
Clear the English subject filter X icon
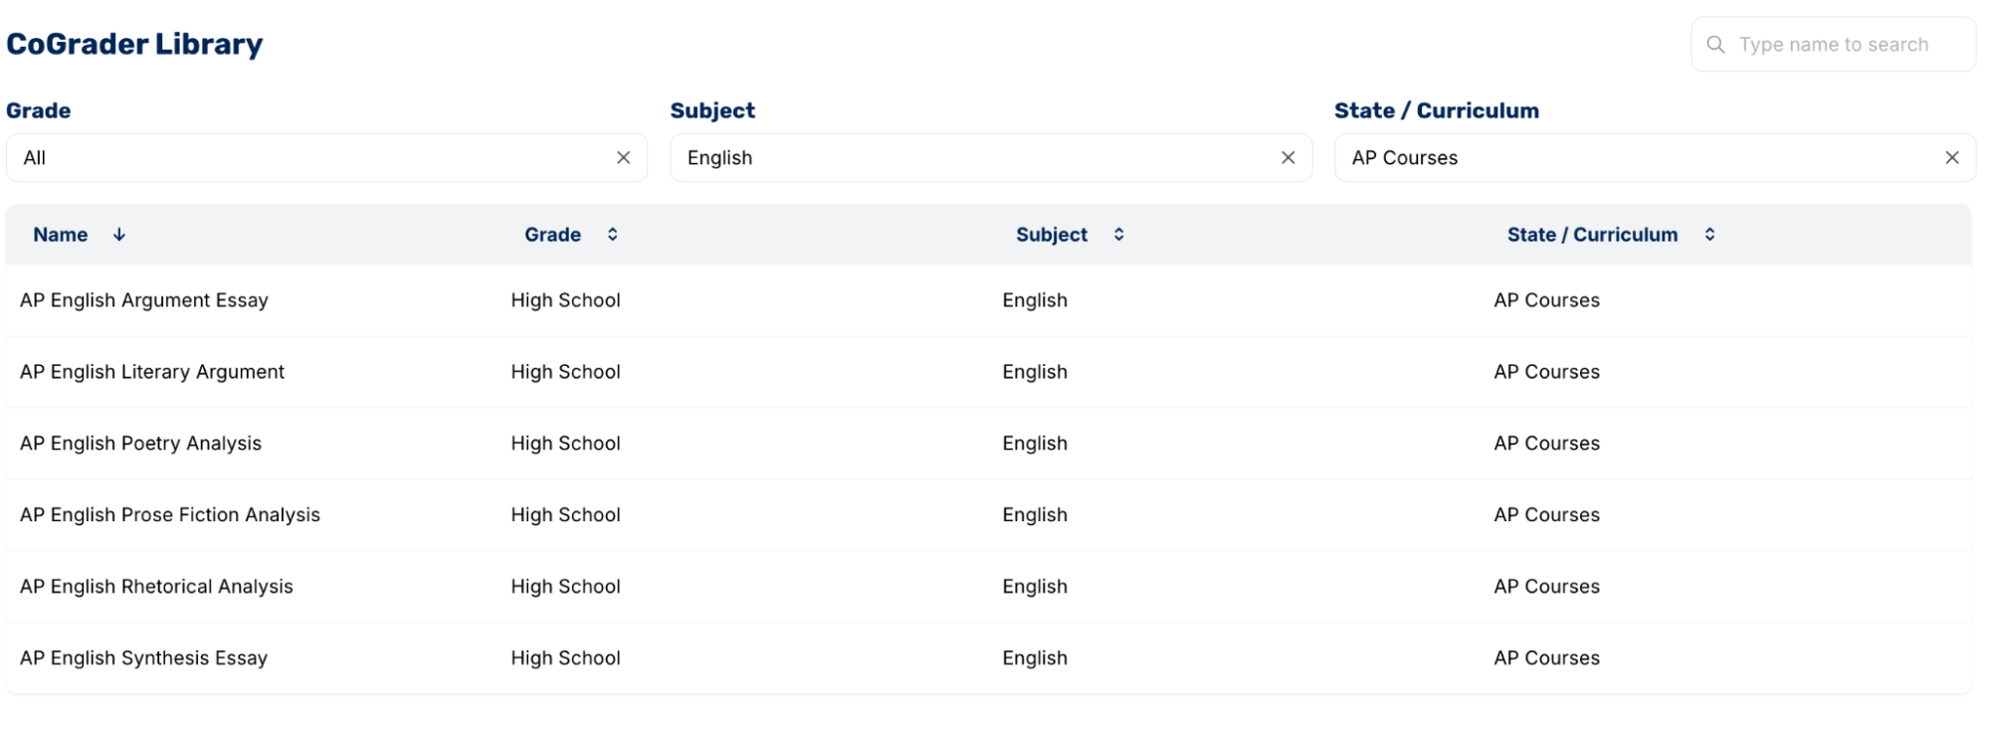(1289, 158)
